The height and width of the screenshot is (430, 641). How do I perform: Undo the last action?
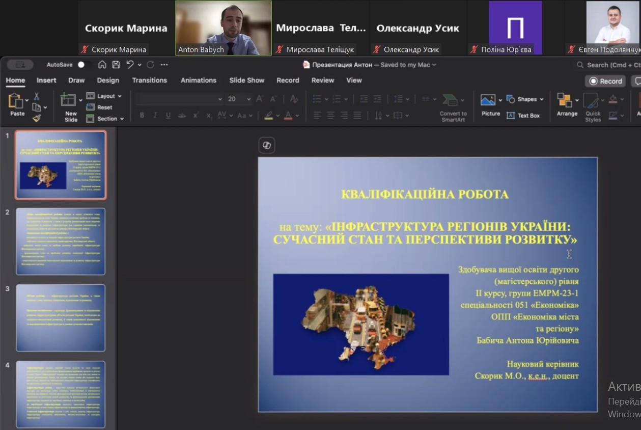pyautogui.click(x=129, y=65)
